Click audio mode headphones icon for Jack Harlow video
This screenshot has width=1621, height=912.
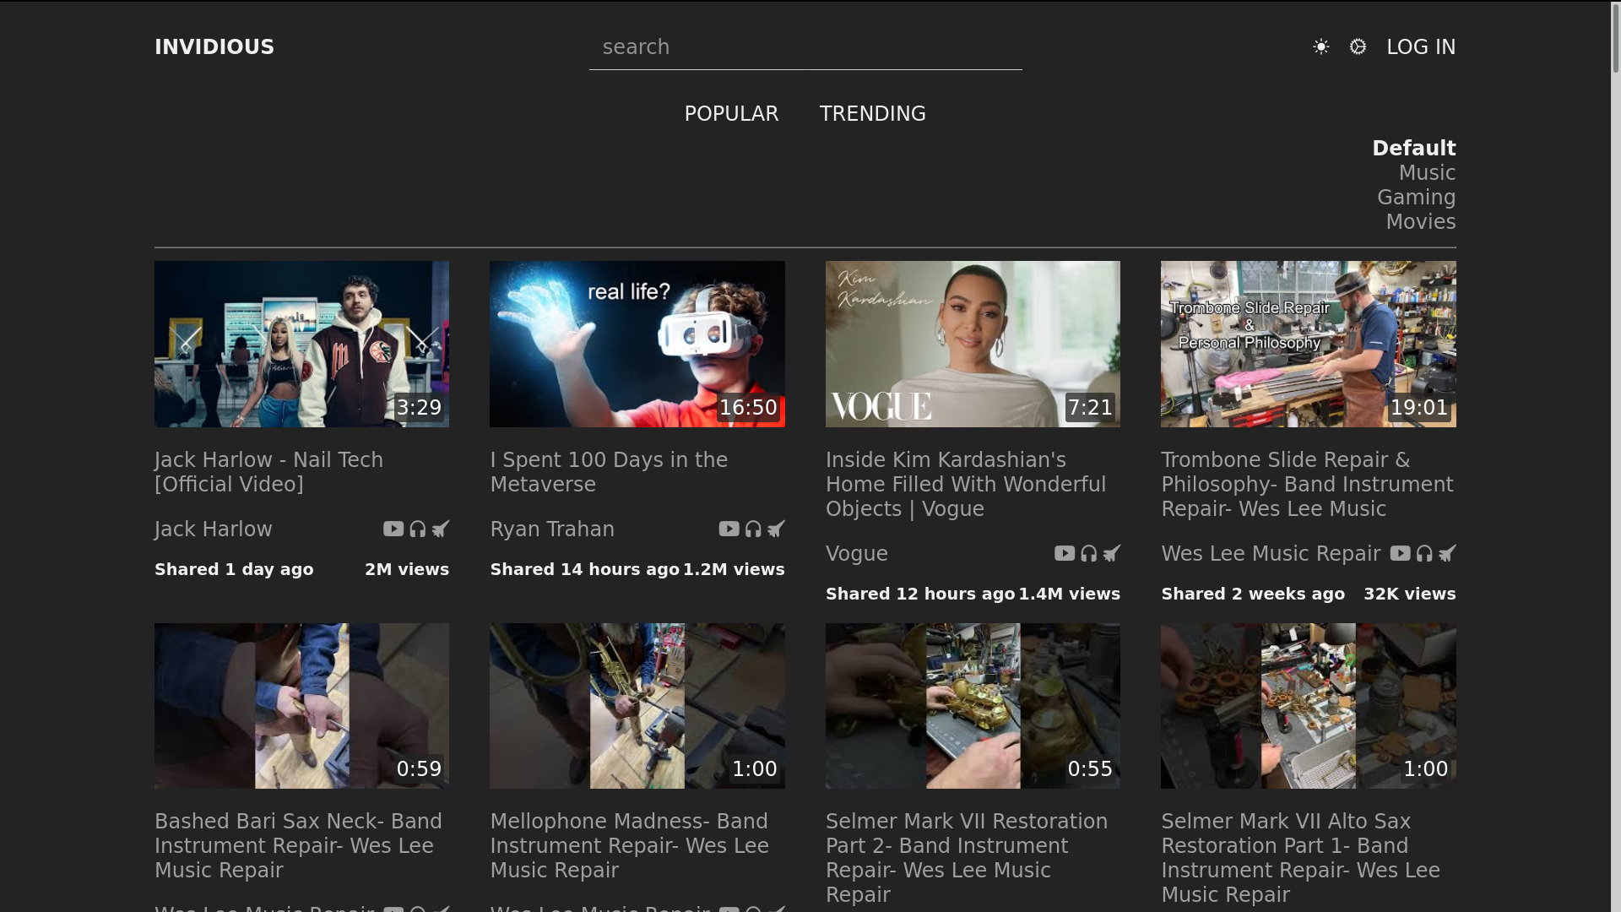click(x=417, y=529)
